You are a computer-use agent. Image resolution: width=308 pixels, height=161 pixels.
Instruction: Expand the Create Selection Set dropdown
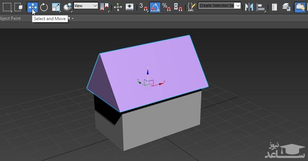pos(238,6)
